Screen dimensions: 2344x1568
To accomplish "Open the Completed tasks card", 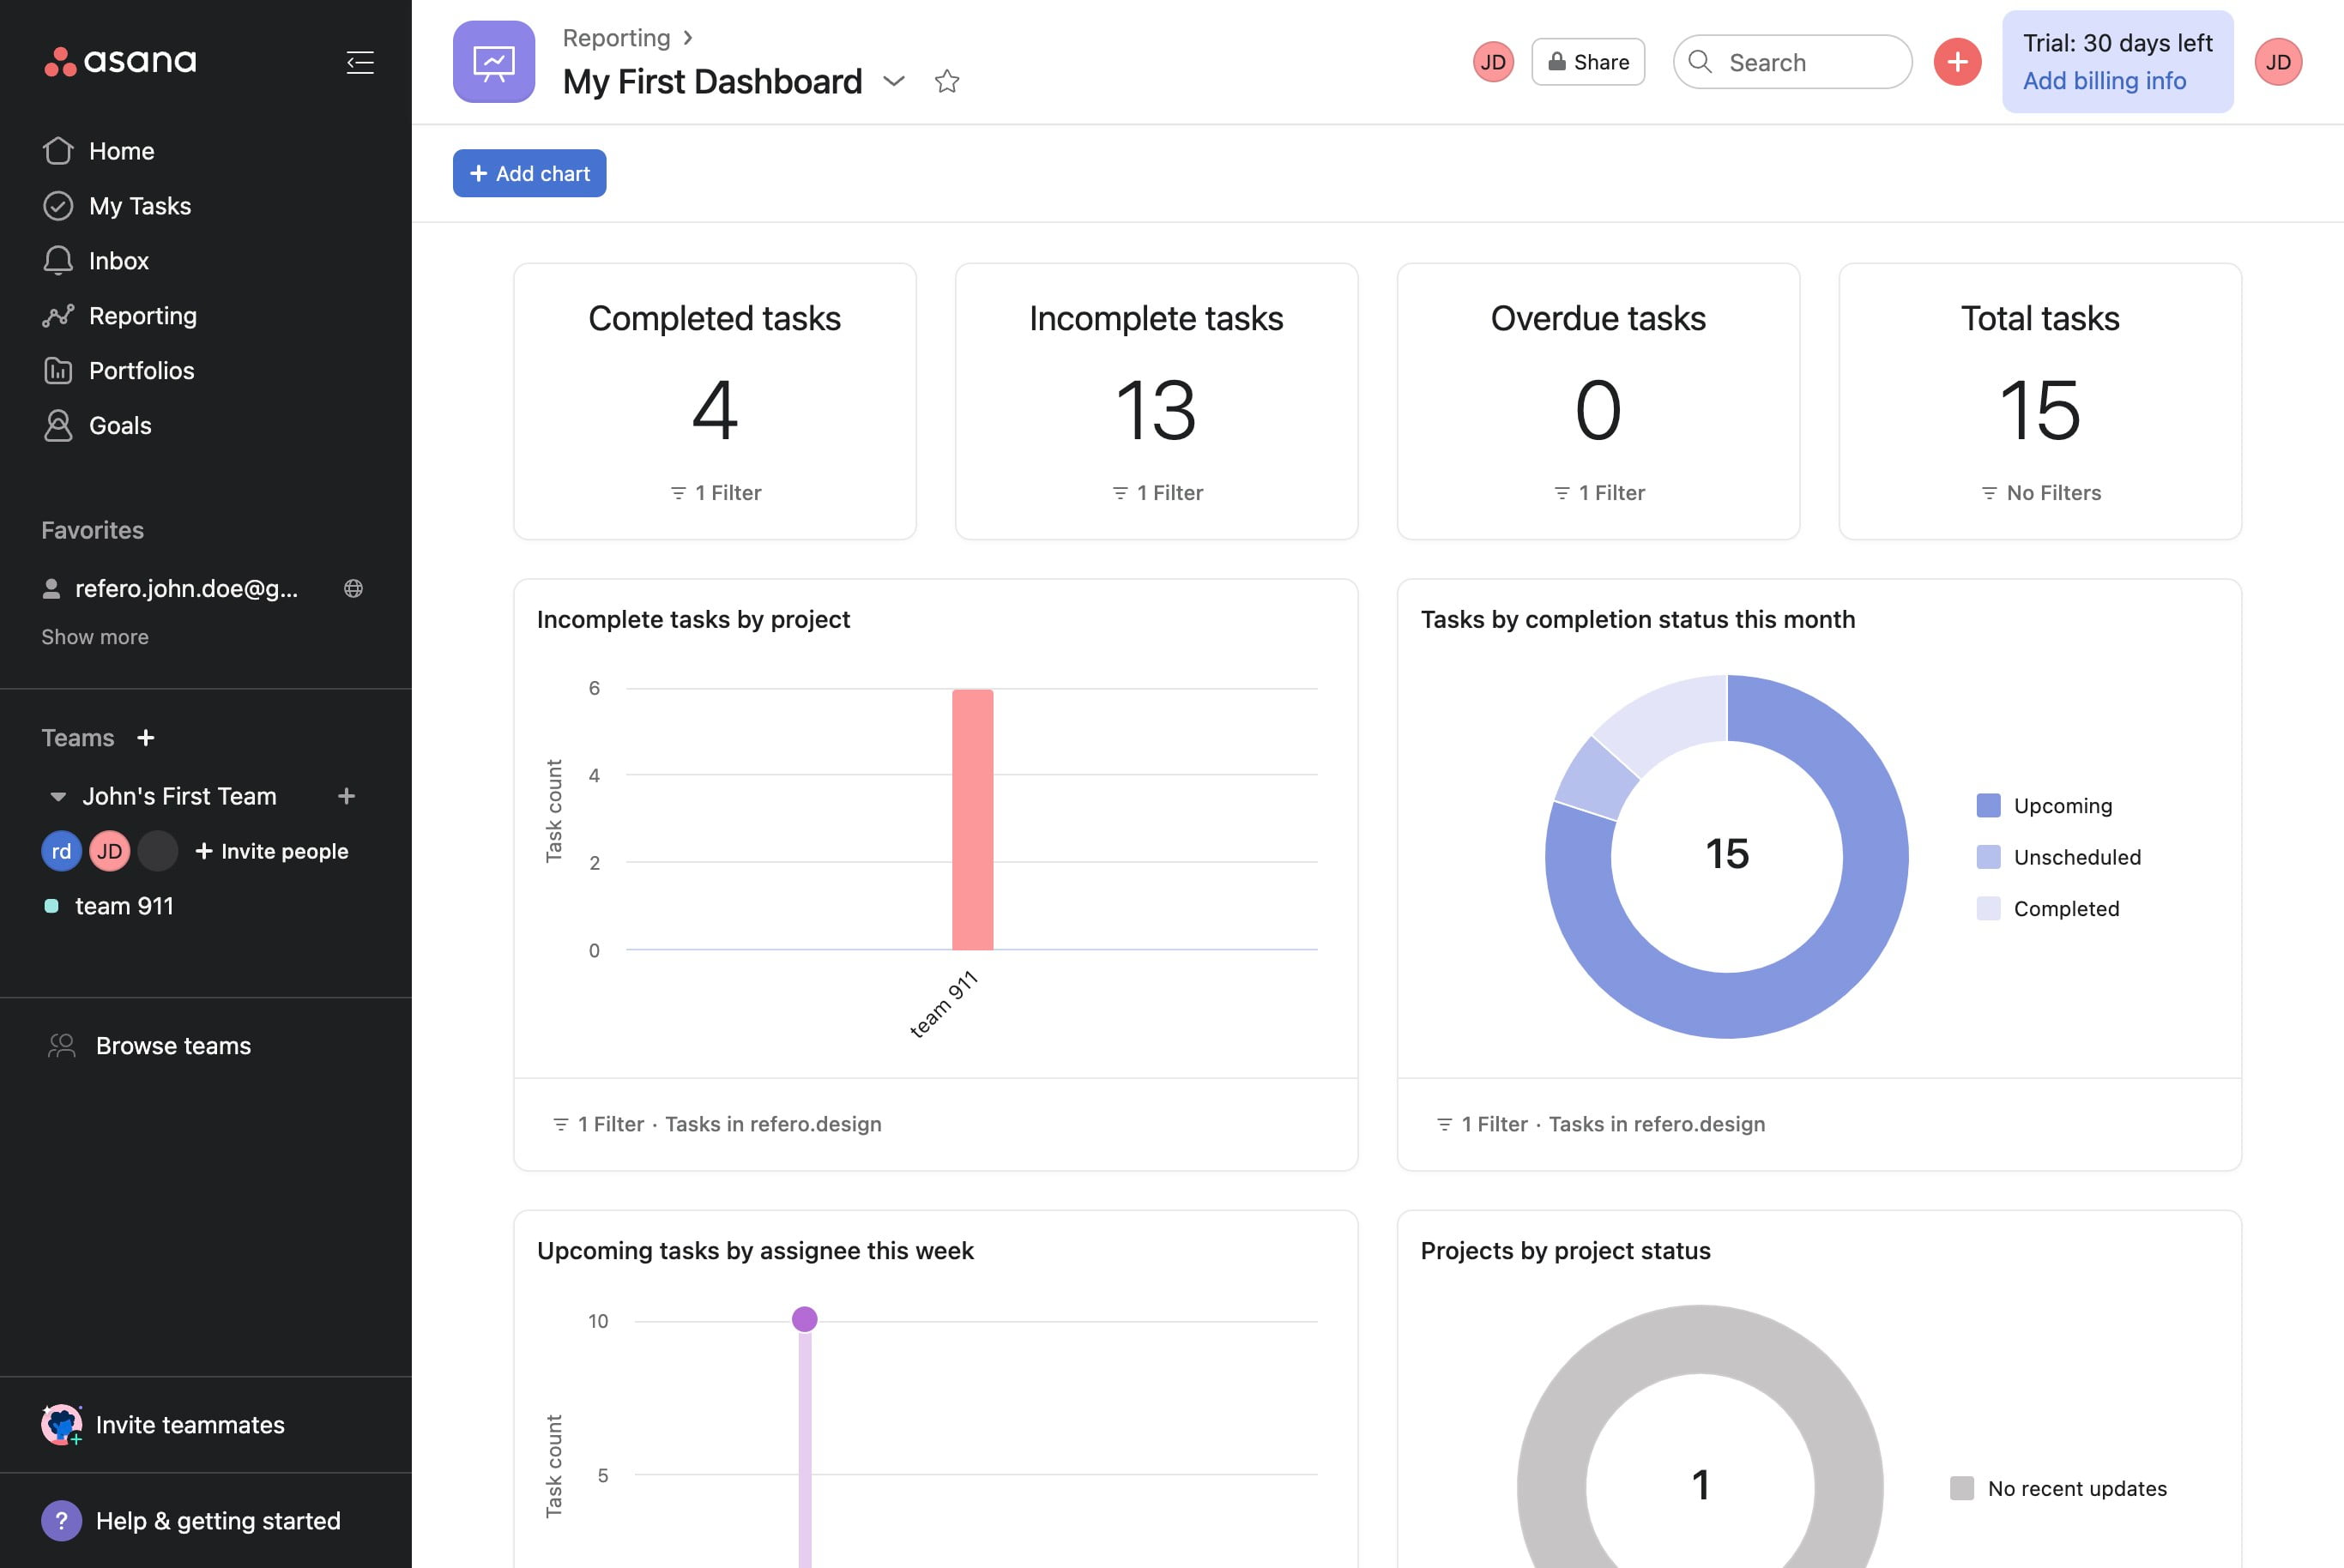I will point(715,401).
